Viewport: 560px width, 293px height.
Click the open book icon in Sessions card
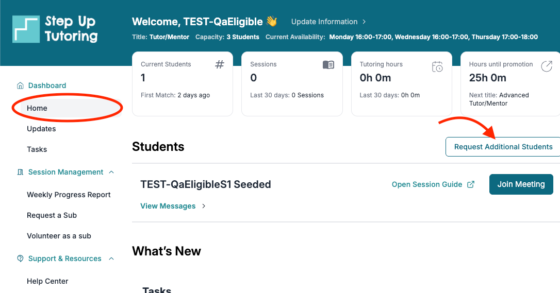coord(328,64)
